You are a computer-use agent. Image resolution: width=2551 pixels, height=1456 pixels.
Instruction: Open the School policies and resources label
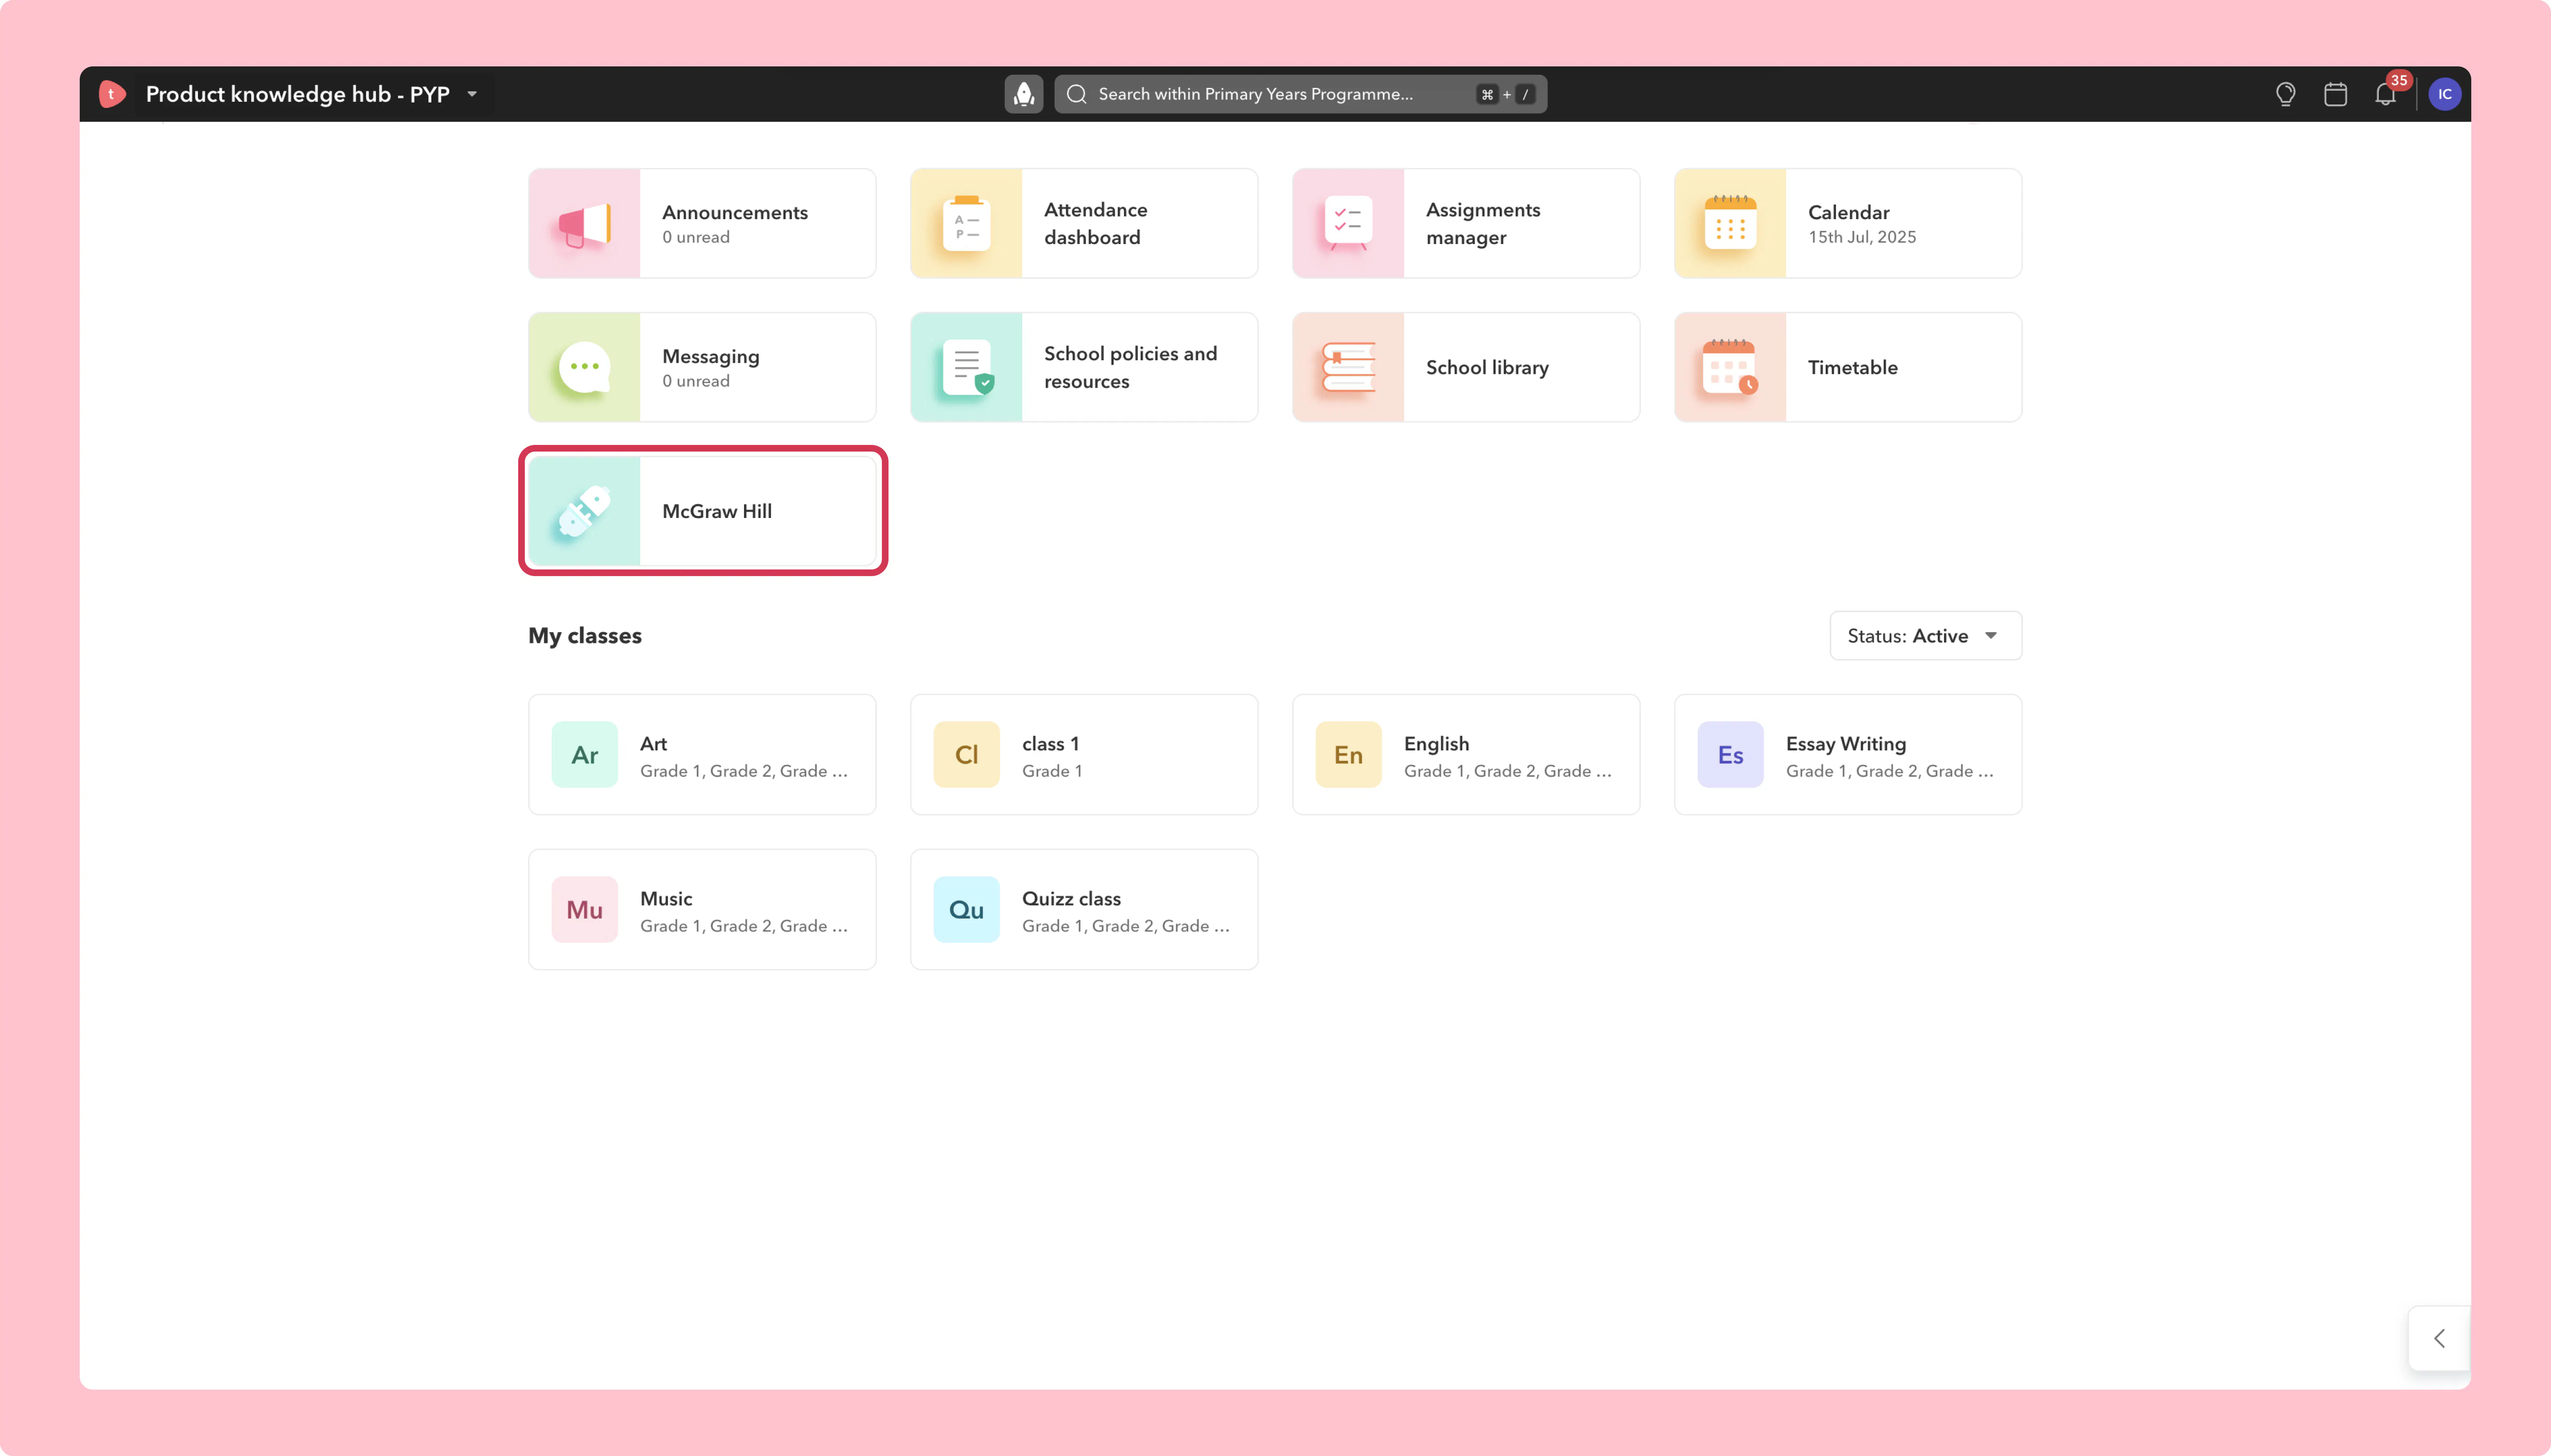point(1131,368)
